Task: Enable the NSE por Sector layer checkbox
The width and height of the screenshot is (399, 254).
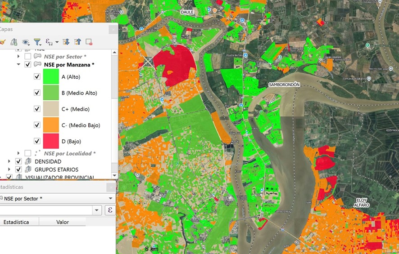Action: (x=28, y=57)
